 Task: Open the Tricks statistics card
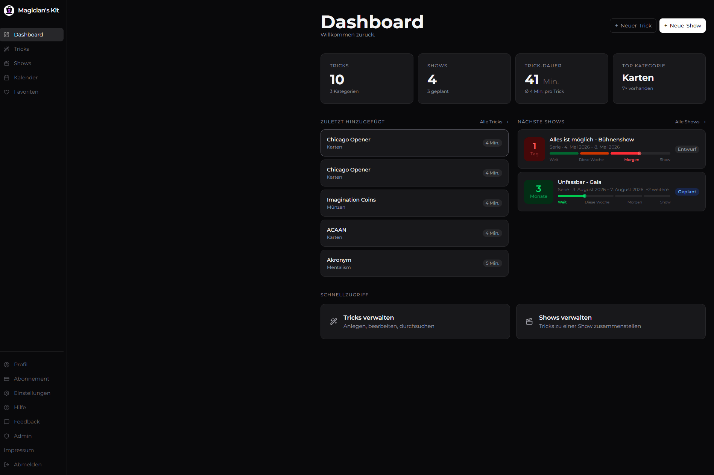(x=367, y=79)
